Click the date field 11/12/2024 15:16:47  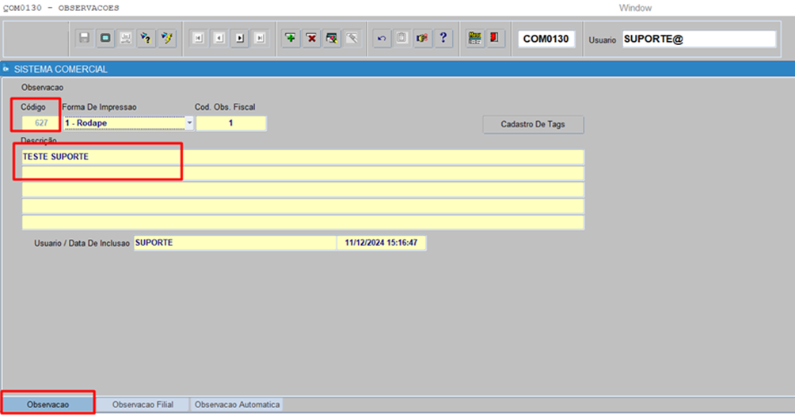click(382, 243)
